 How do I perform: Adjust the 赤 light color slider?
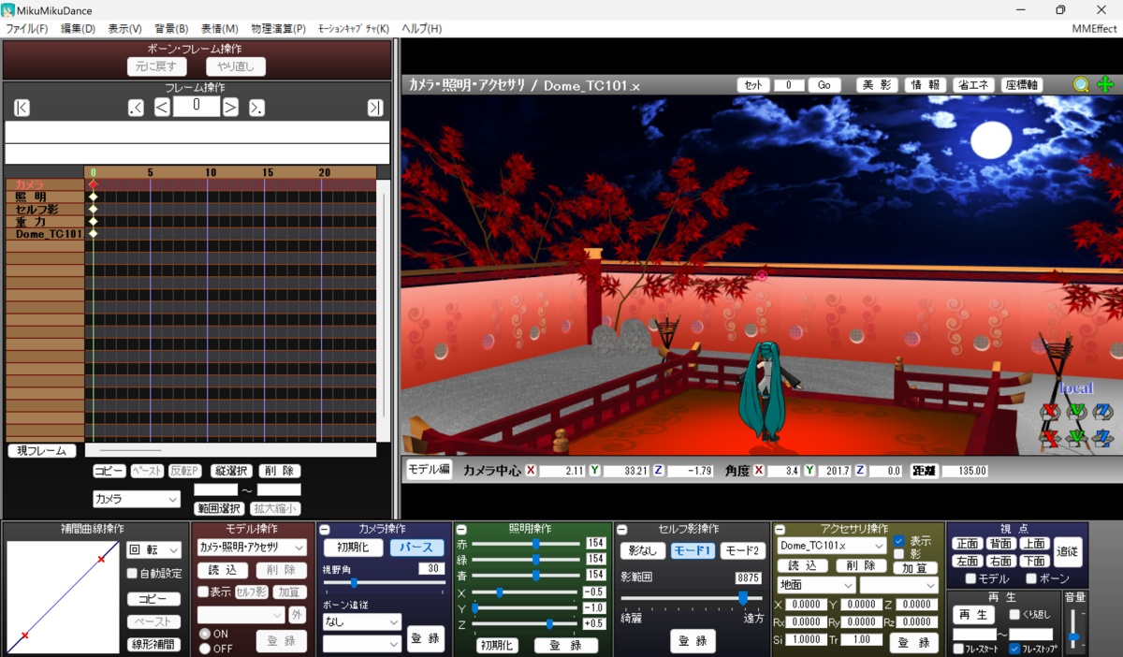[526, 544]
